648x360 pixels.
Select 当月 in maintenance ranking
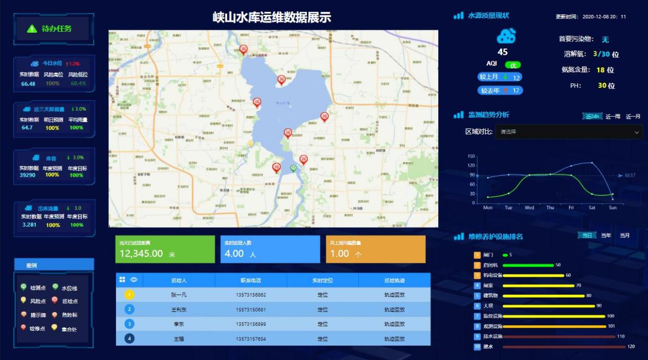[x=625, y=235]
